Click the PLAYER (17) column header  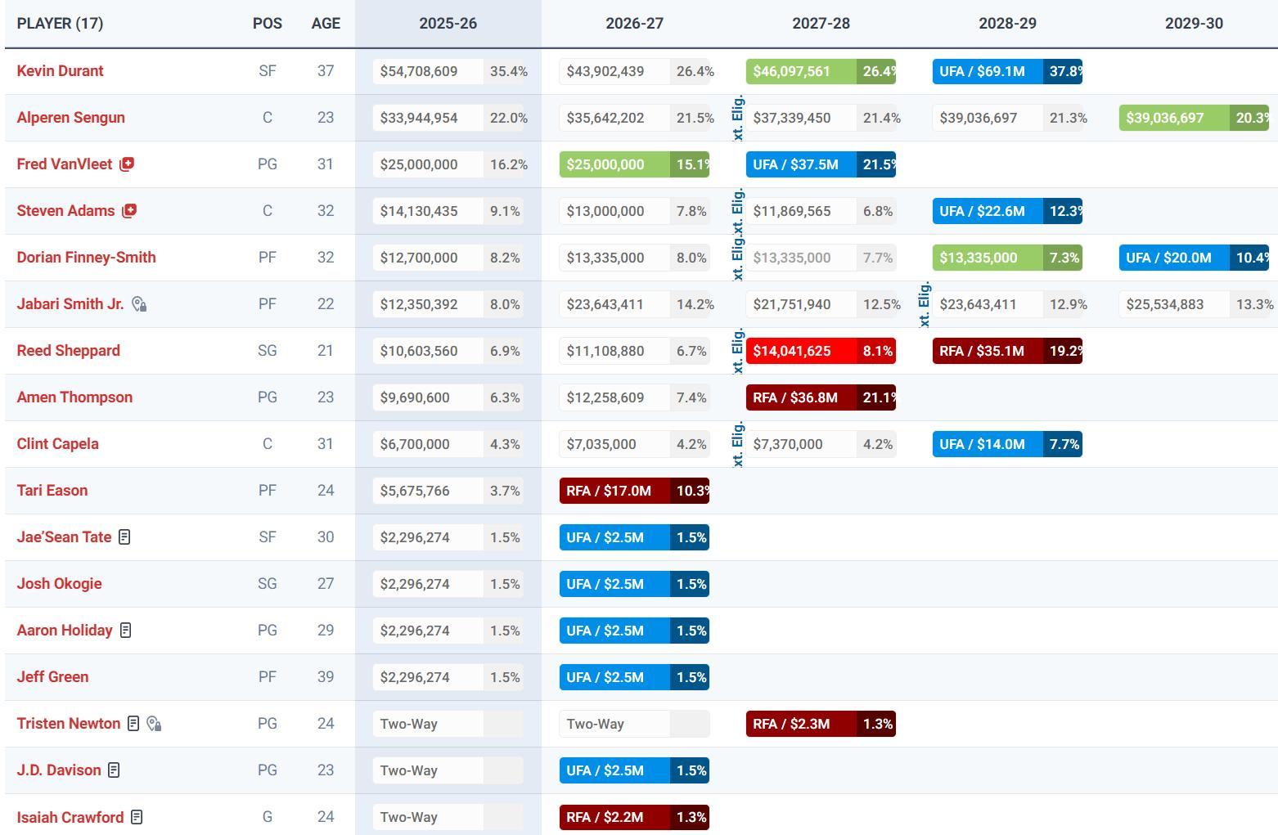[60, 23]
